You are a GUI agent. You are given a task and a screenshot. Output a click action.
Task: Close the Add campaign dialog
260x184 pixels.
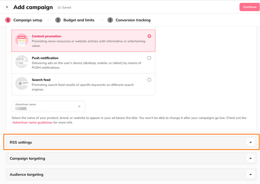(7, 7)
